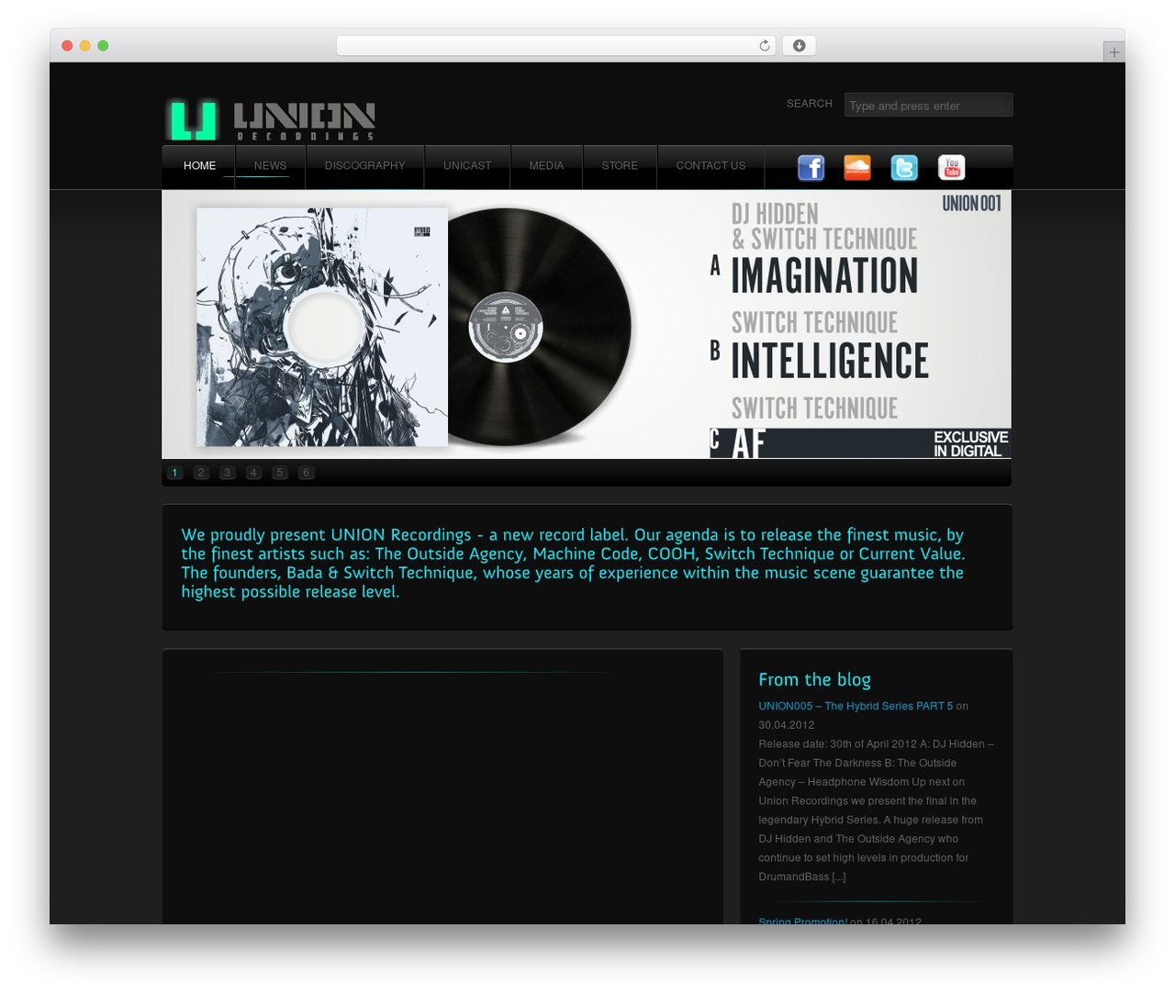Open the SoundCloud profile icon

point(857,167)
